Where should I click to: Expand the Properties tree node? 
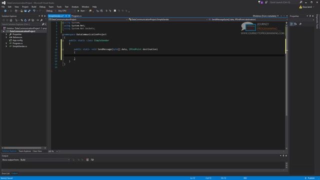6,34
